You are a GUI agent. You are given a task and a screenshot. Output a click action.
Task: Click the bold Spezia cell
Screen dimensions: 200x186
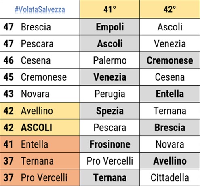point(110,111)
